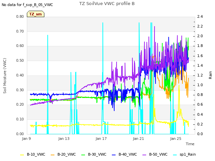This screenshot has height=161, width=215.
Task: Click the Soil Moisture (VWC) axis label
Action: pos(5,76)
